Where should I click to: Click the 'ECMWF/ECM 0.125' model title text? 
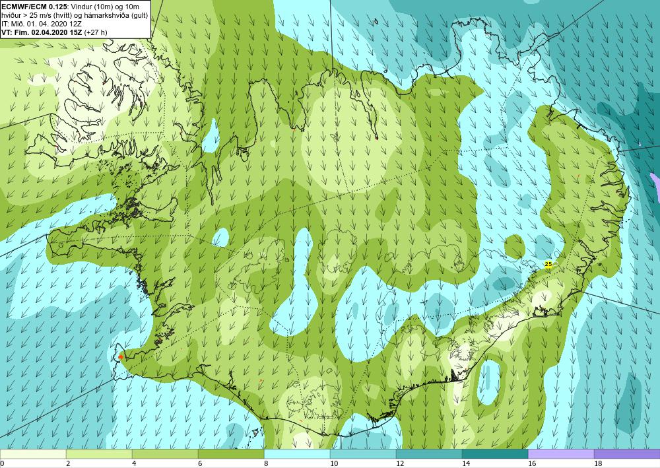[34, 7]
